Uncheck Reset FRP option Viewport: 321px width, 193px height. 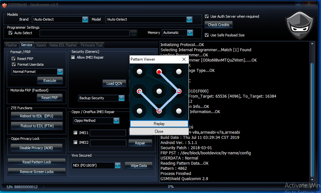14,59
